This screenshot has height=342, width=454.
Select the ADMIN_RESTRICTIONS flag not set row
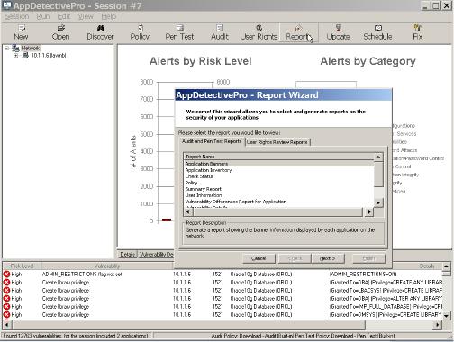tap(222, 274)
